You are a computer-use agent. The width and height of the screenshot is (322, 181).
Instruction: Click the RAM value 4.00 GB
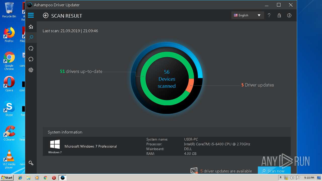tap(190, 154)
